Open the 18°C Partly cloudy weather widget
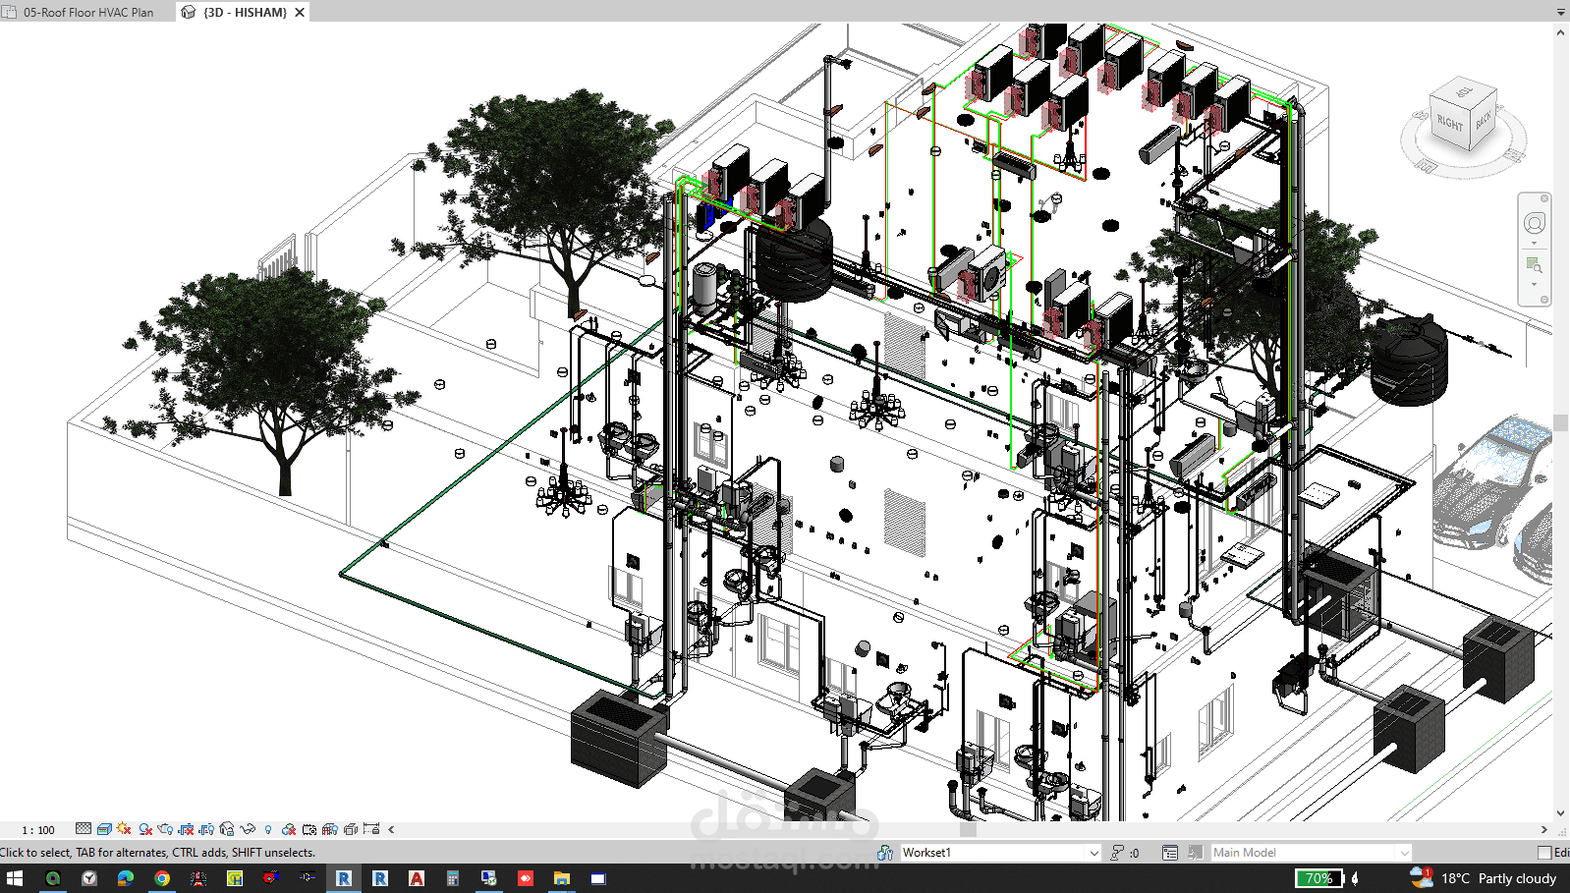Screen dimensions: 1570x893 1484,878
